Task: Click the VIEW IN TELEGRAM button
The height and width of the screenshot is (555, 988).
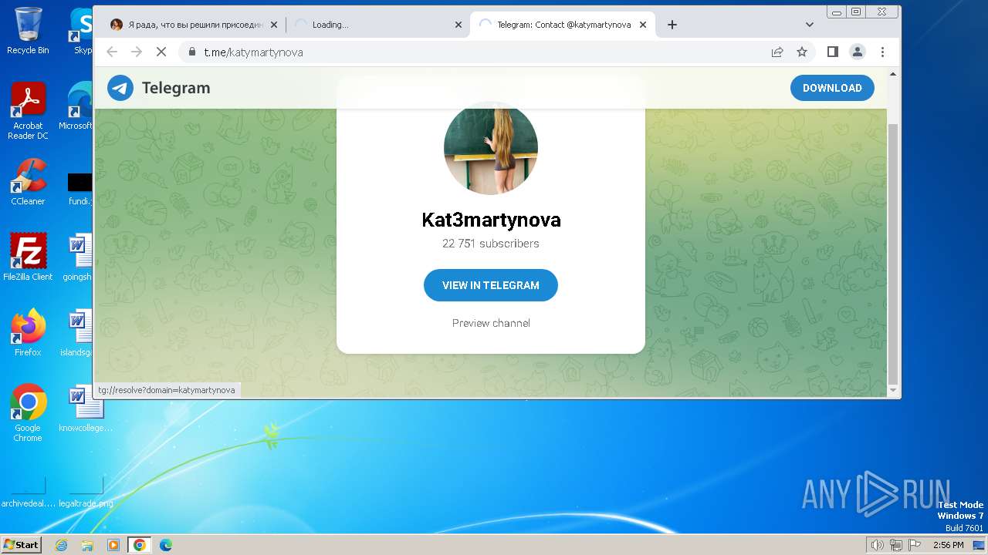Action: pyautogui.click(x=491, y=285)
